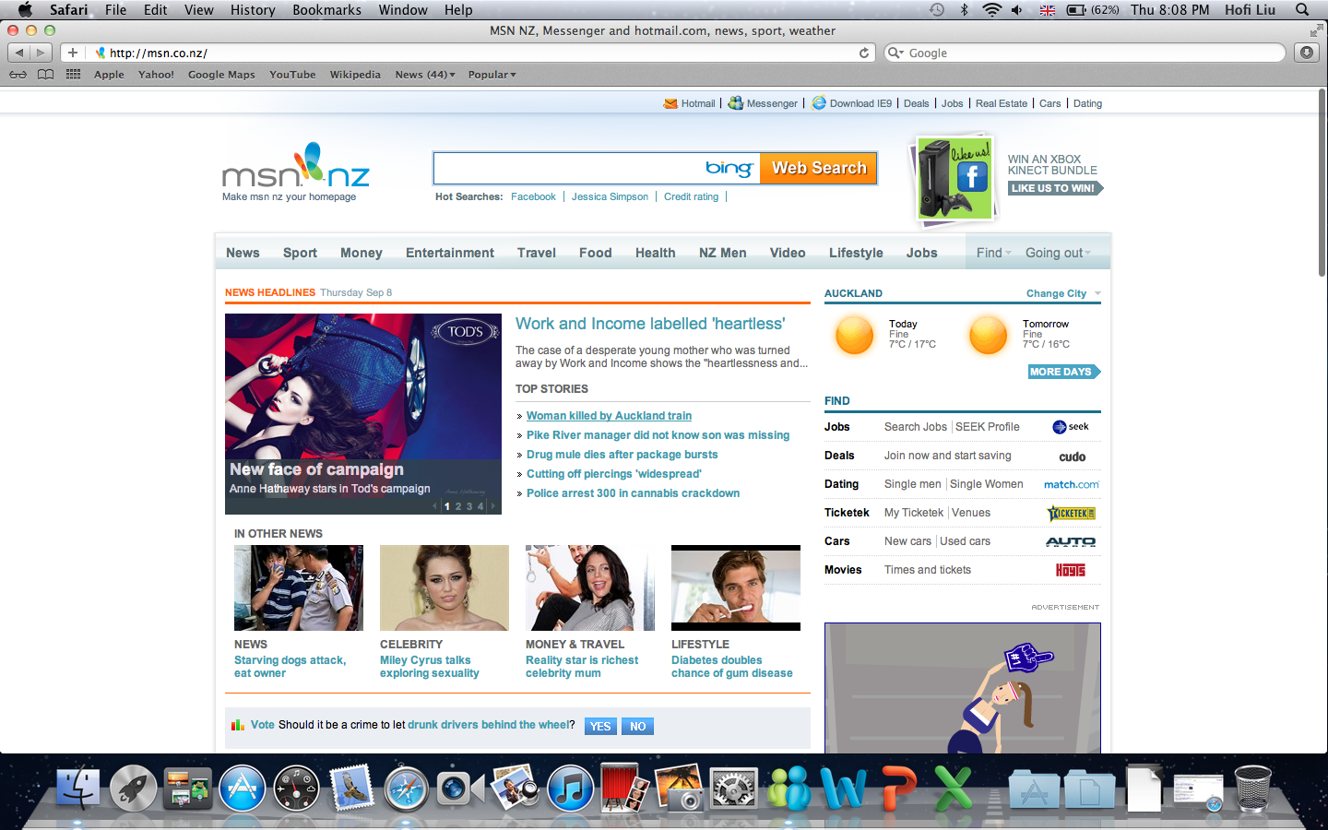The height and width of the screenshot is (830, 1328).
Task: Open Photo Booth from the Dock
Action: pos(624,789)
